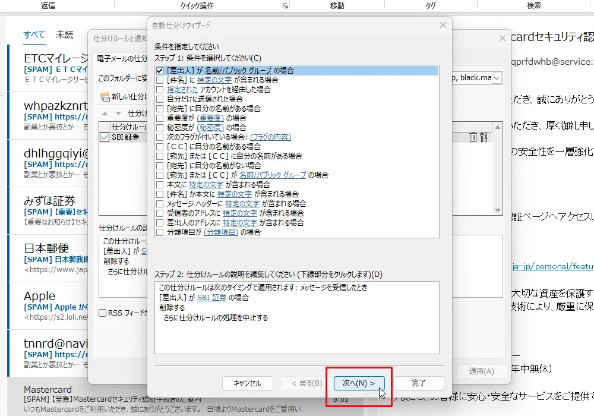Open the Apple email in the list
The width and height of the screenshot is (594, 416).
pos(48,305)
